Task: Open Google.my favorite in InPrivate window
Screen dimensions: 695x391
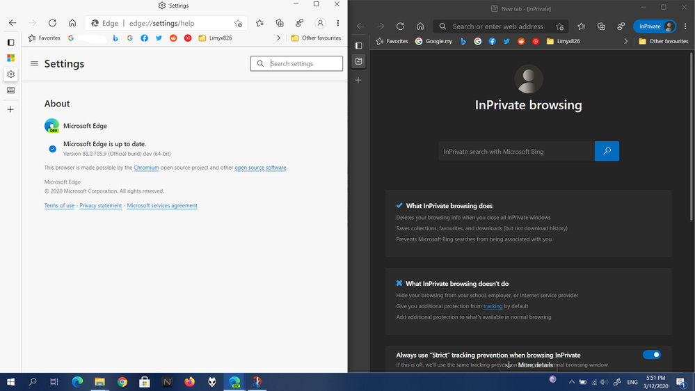Action: pyautogui.click(x=433, y=41)
